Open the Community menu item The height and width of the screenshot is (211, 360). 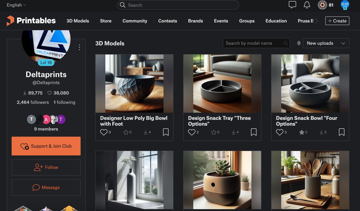pyautogui.click(x=135, y=21)
